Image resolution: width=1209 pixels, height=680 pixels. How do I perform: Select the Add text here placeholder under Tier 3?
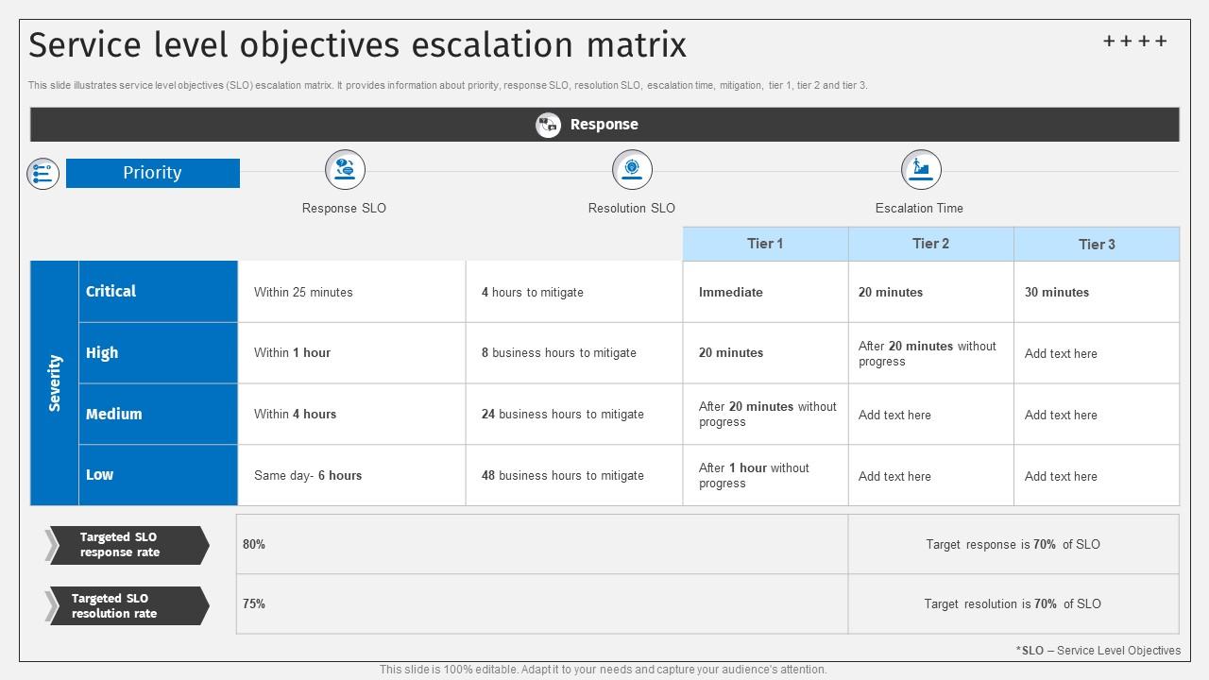click(x=1061, y=353)
